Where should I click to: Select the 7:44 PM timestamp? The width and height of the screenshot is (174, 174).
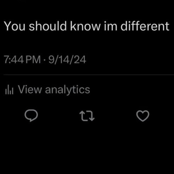point(22,60)
